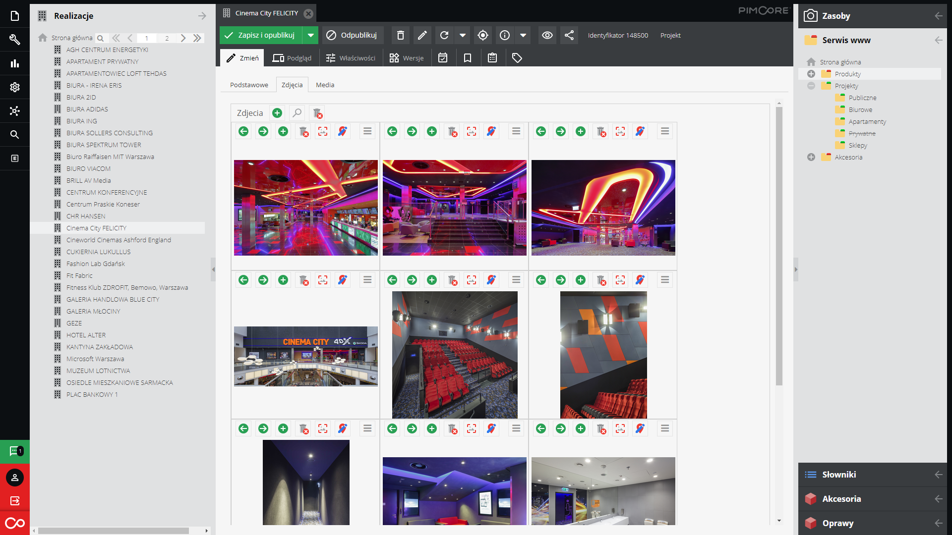Select the red cinema seats thumbnail
The width and height of the screenshot is (952, 535).
(x=455, y=355)
